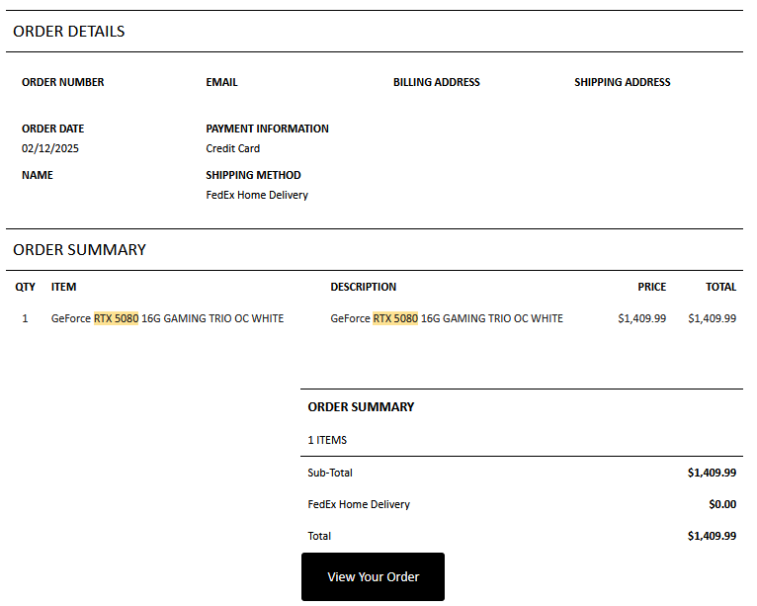This screenshot has height=606, width=757.
Task: Click the $0.00 delivery charge
Action: [722, 504]
